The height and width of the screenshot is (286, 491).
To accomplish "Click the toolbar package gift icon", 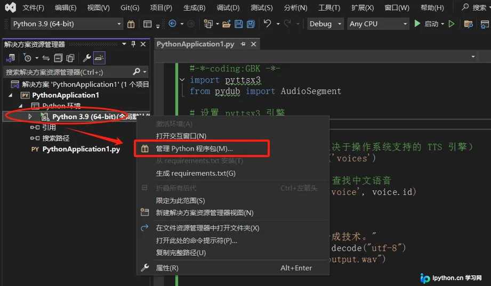I will point(131,24).
